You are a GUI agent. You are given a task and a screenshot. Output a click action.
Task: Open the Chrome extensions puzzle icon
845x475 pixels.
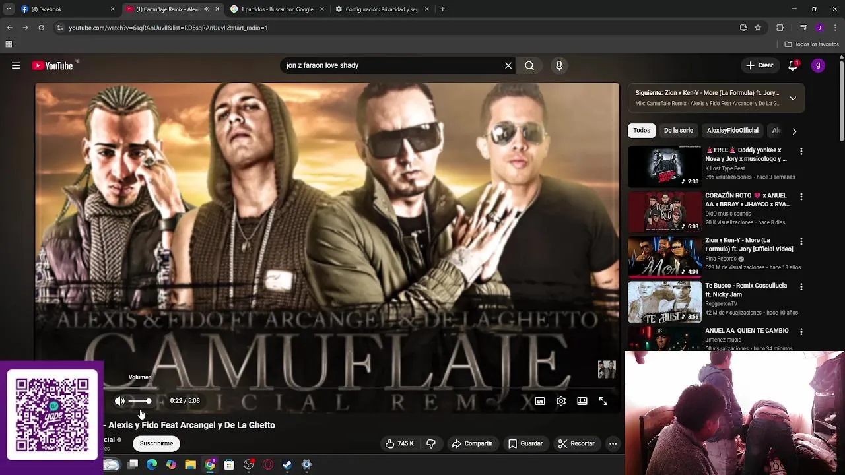click(780, 28)
